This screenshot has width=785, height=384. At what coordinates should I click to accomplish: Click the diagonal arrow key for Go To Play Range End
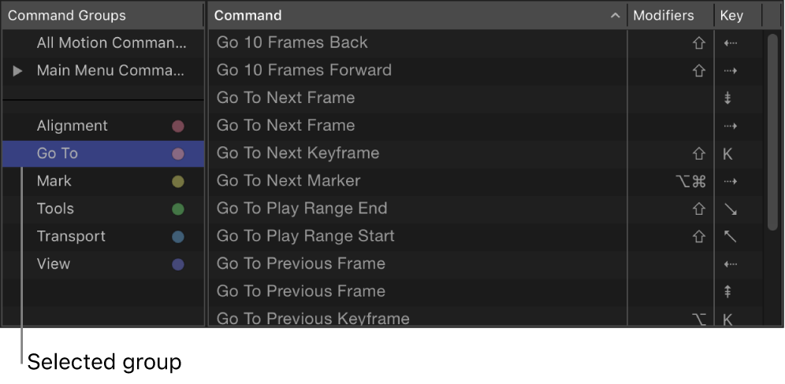[729, 209]
